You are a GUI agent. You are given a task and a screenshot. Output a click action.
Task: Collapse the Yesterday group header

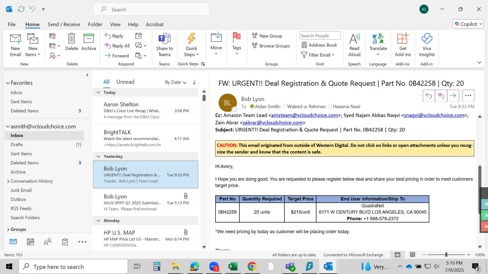pyautogui.click(x=98, y=156)
